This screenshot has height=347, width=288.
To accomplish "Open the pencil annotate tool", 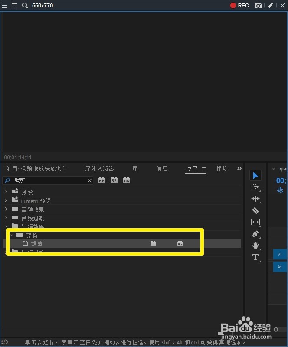I will [270, 6].
